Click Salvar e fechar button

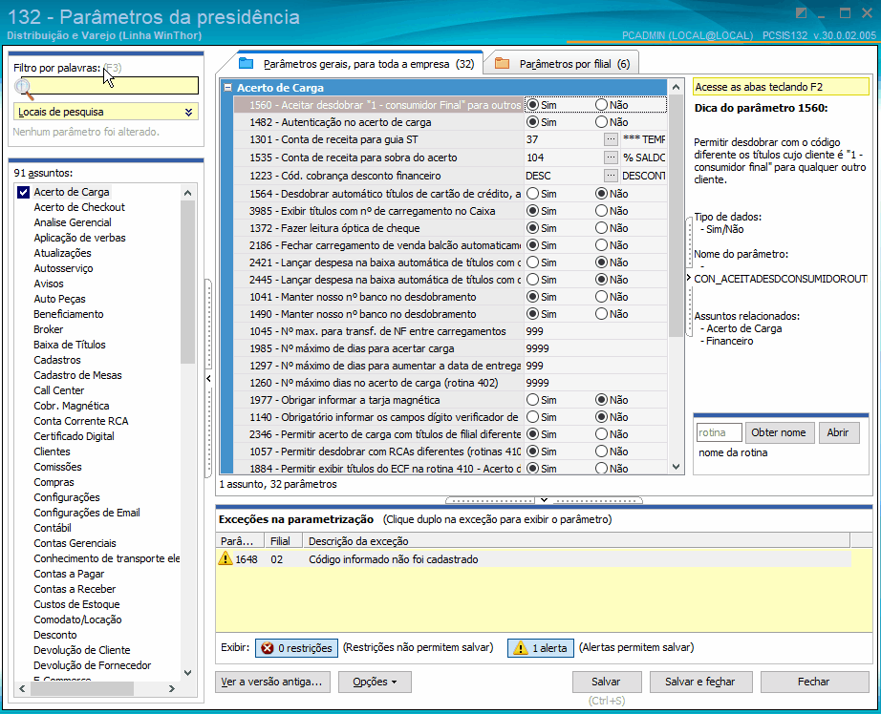coord(700,682)
